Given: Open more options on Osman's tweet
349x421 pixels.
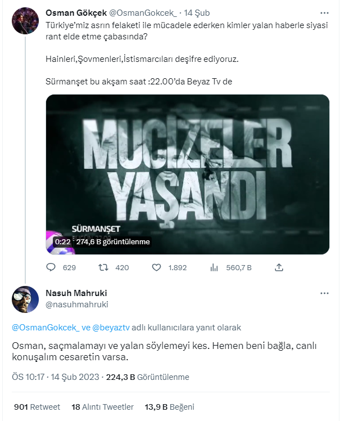Looking at the screenshot, I should (324, 12).
